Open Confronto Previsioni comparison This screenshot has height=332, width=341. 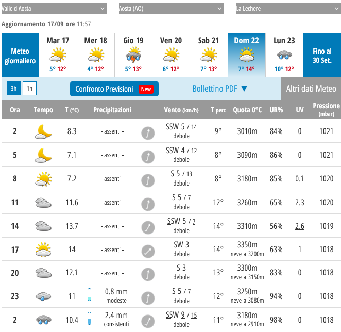[114, 89]
